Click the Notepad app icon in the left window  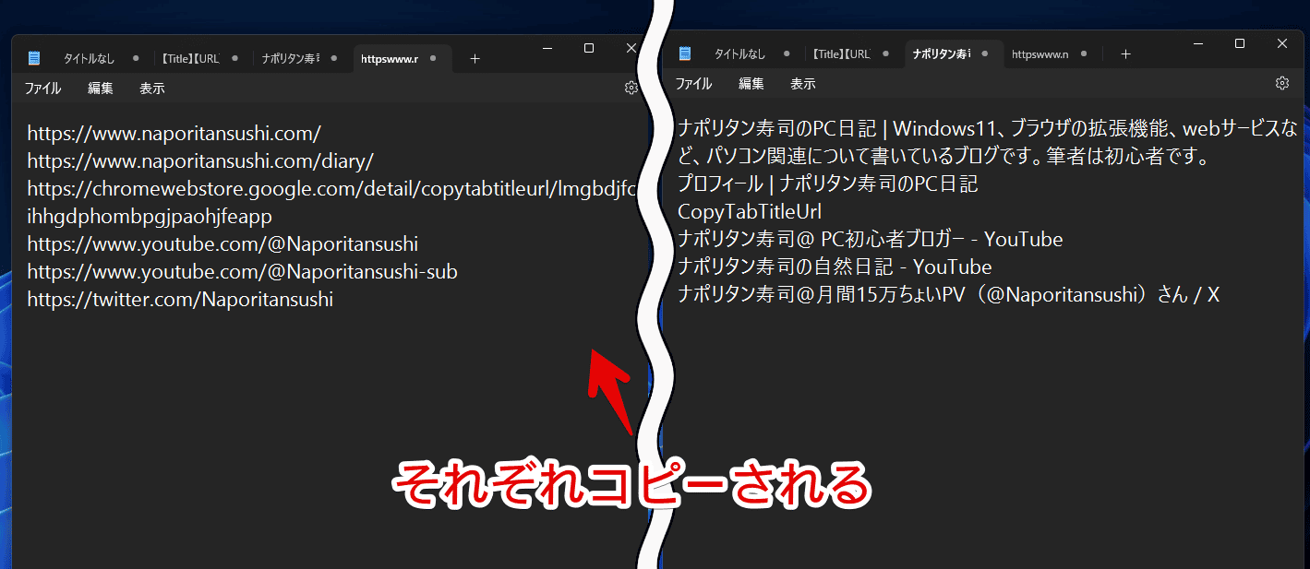coord(34,58)
